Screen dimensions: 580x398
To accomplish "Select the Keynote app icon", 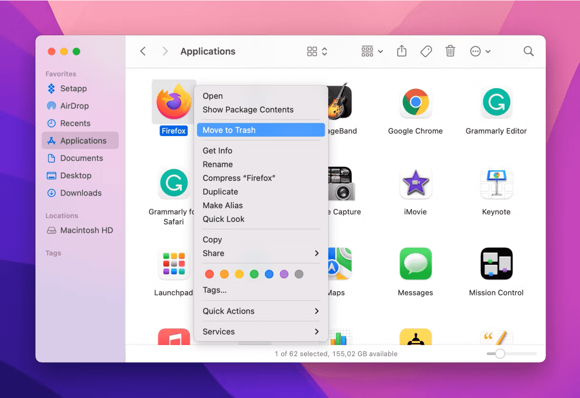I will coord(496,183).
